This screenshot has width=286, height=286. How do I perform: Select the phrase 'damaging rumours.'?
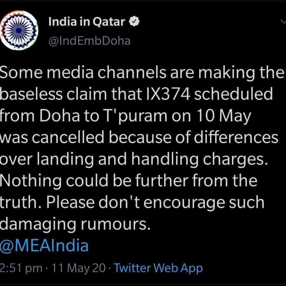pos(75,224)
